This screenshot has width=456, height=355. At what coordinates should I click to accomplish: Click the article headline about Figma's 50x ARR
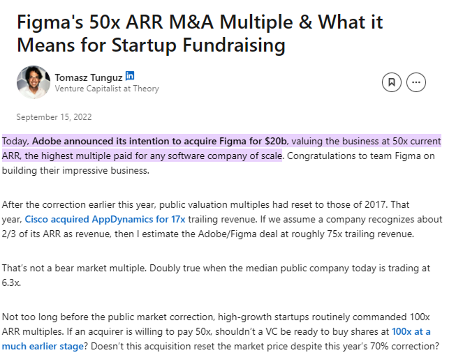(x=200, y=33)
